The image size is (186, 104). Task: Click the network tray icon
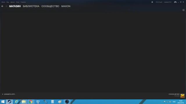point(167,102)
